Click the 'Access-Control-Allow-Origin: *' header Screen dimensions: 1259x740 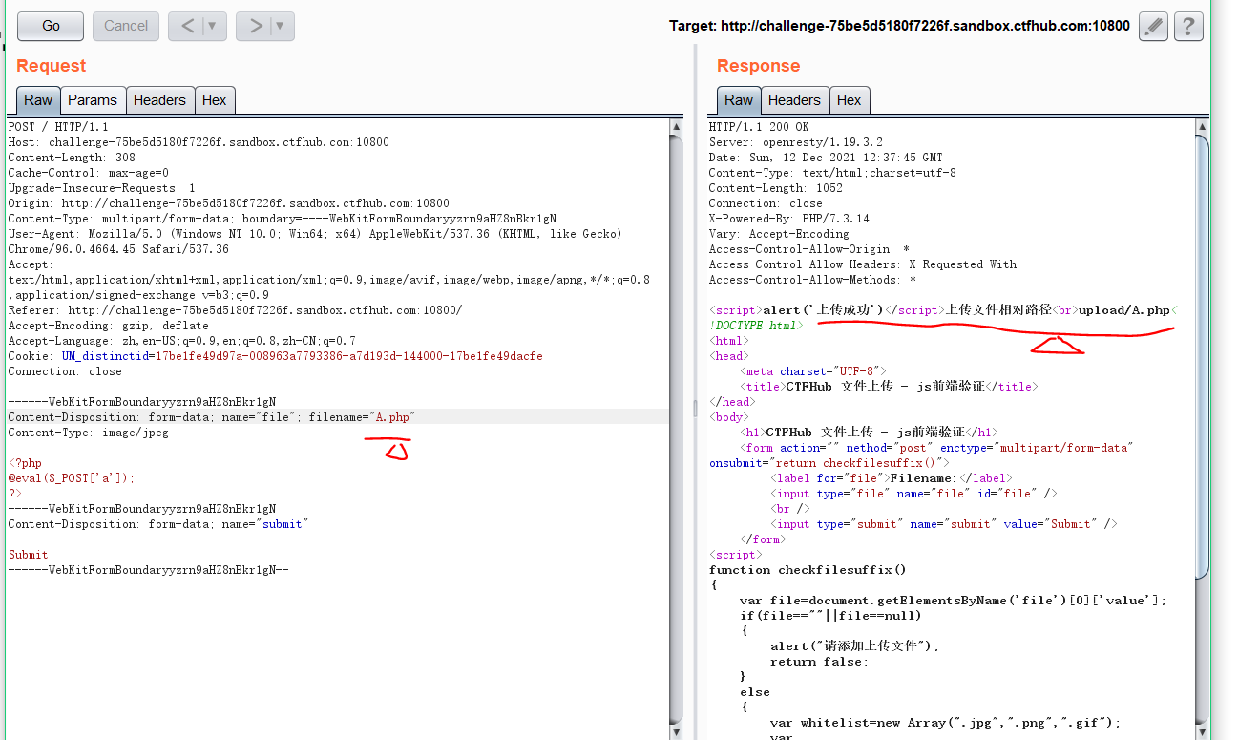pyautogui.click(x=809, y=249)
